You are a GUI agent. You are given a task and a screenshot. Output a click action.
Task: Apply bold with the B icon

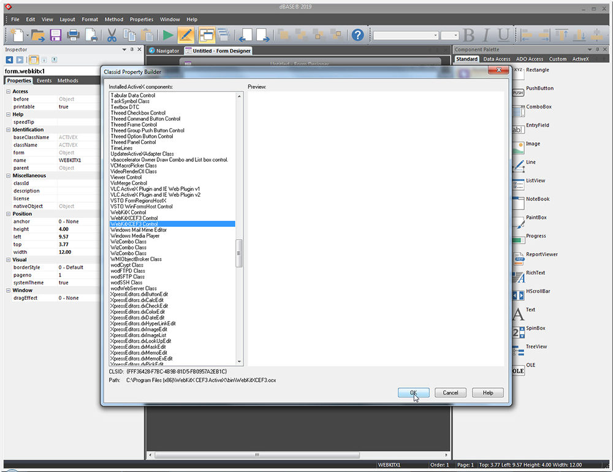(x=468, y=35)
